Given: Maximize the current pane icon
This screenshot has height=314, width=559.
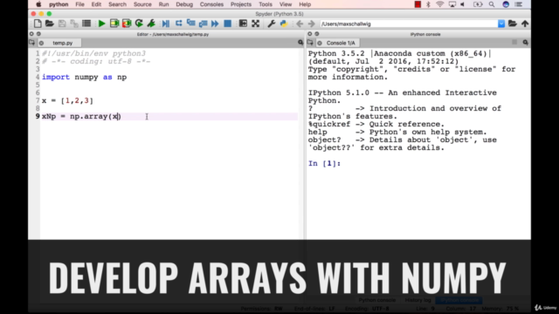Looking at the screenshot, I should click(x=243, y=24).
